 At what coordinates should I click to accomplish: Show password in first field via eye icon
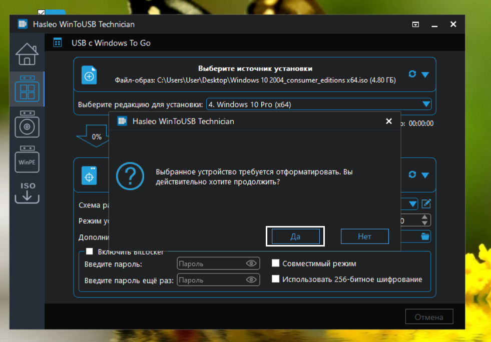(251, 263)
